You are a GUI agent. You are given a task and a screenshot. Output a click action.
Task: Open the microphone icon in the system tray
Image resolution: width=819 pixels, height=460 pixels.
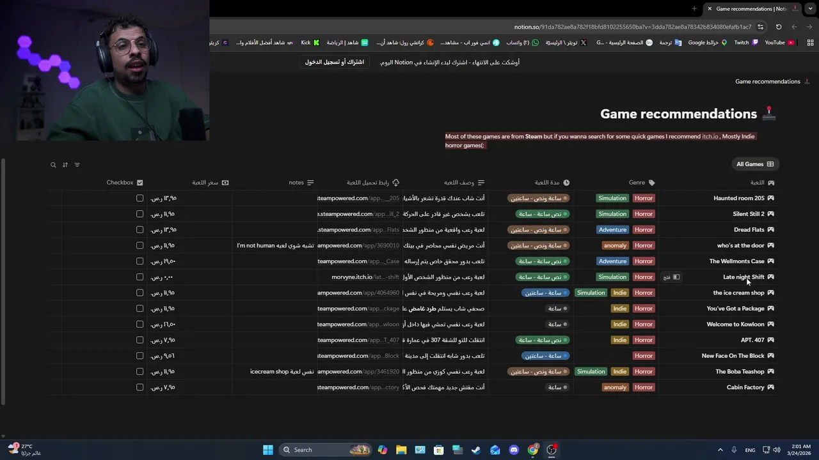(x=734, y=450)
